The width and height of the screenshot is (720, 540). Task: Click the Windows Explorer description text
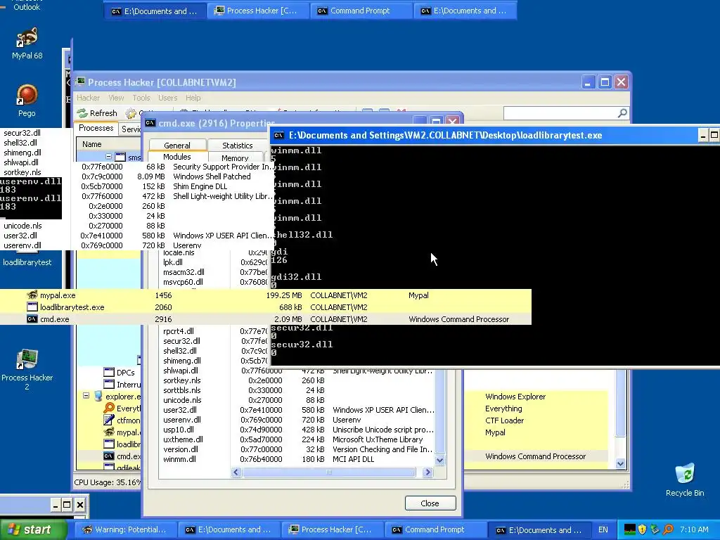(515, 397)
